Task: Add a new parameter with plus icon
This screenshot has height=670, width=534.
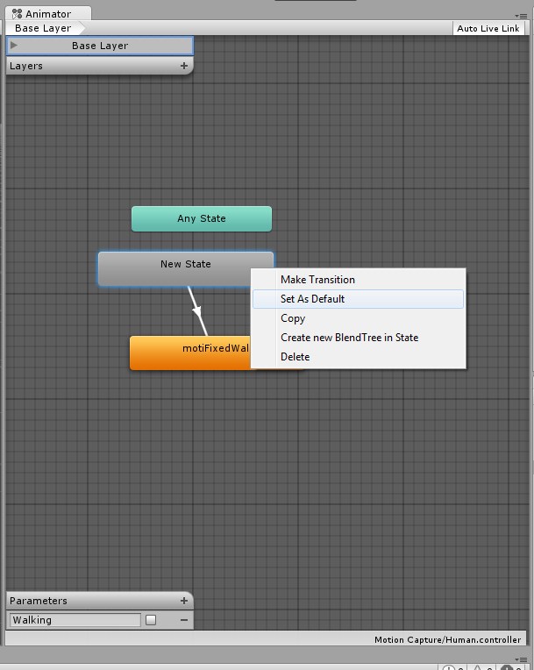Action: click(x=184, y=601)
